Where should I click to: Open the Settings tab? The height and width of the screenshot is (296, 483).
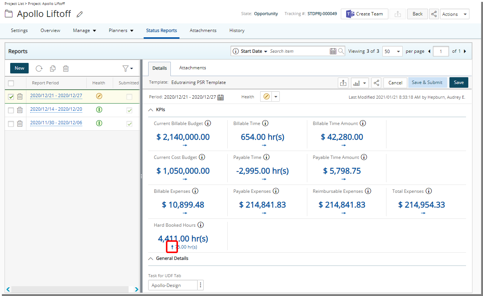click(19, 31)
